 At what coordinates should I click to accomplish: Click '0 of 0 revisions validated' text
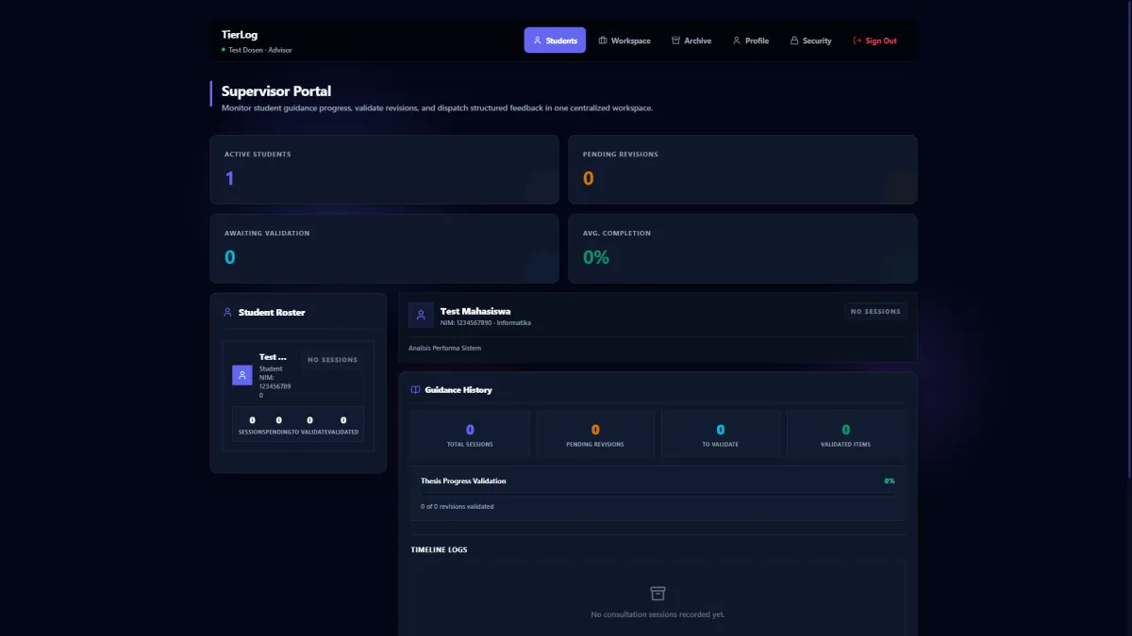pos(458,507)
